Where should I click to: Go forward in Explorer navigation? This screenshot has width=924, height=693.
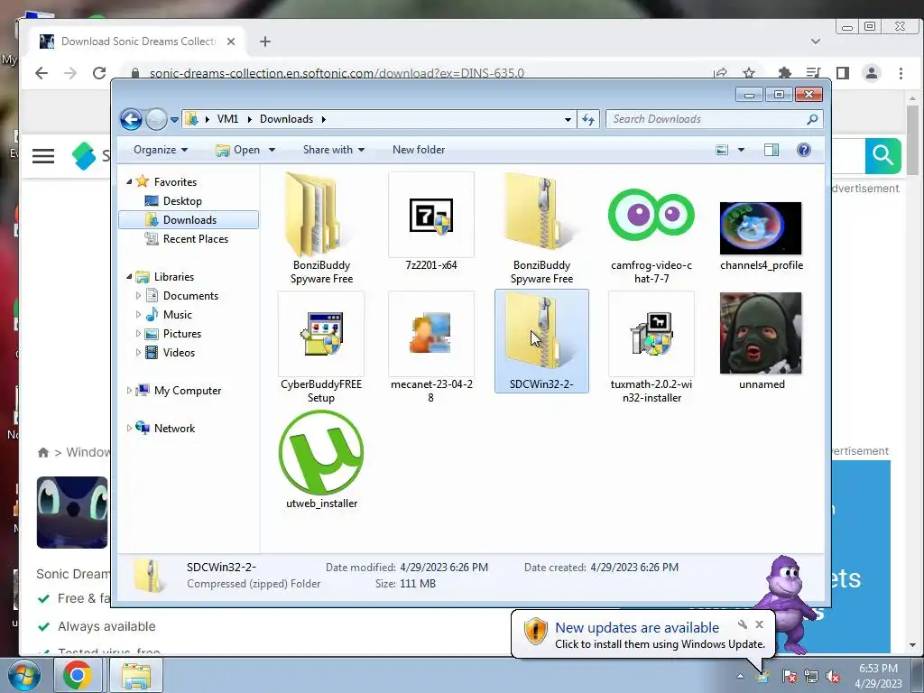coord(156,120)
